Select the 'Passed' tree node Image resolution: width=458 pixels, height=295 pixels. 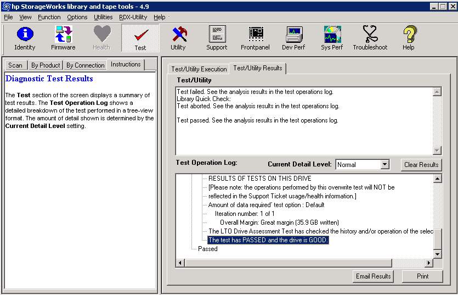pos(208,249)
